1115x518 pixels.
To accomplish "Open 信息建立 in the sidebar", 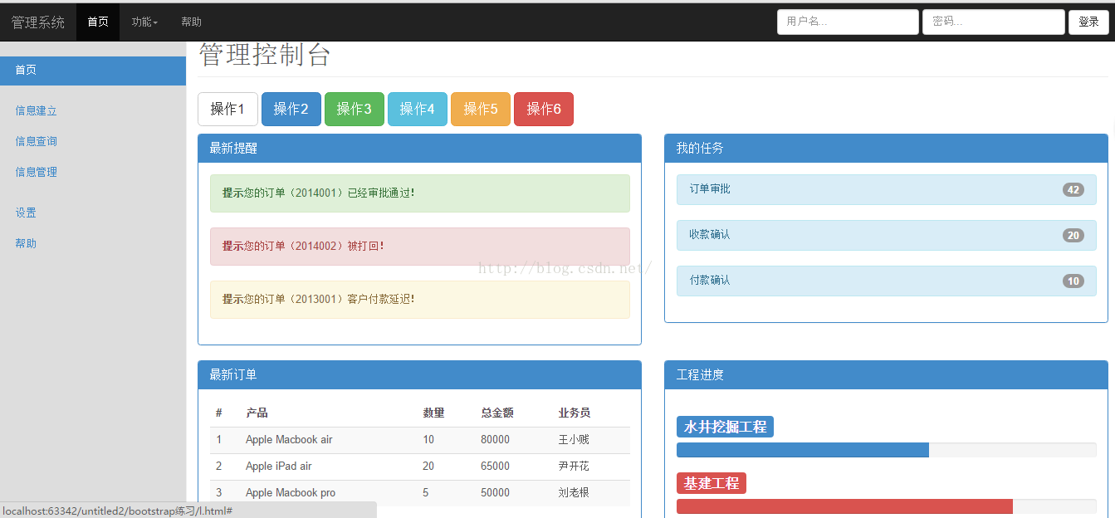I will point(36,110).
